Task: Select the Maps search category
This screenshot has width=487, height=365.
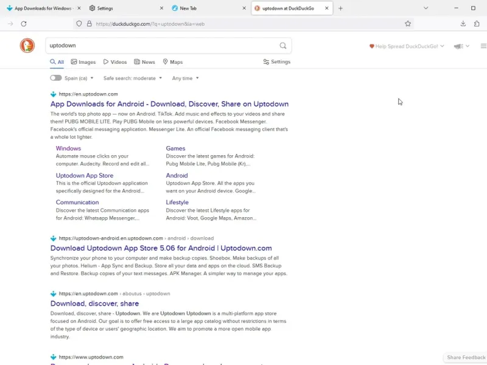Action: click(173, 62)
